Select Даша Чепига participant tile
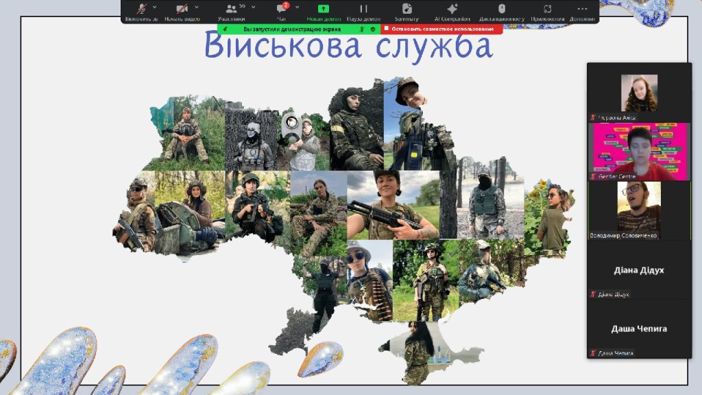This screenshot has width=702, height=395. (x=640, y=328)
